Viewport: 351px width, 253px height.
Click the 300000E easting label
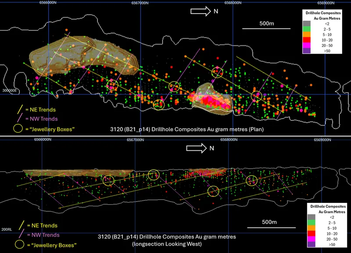point(10,90)
